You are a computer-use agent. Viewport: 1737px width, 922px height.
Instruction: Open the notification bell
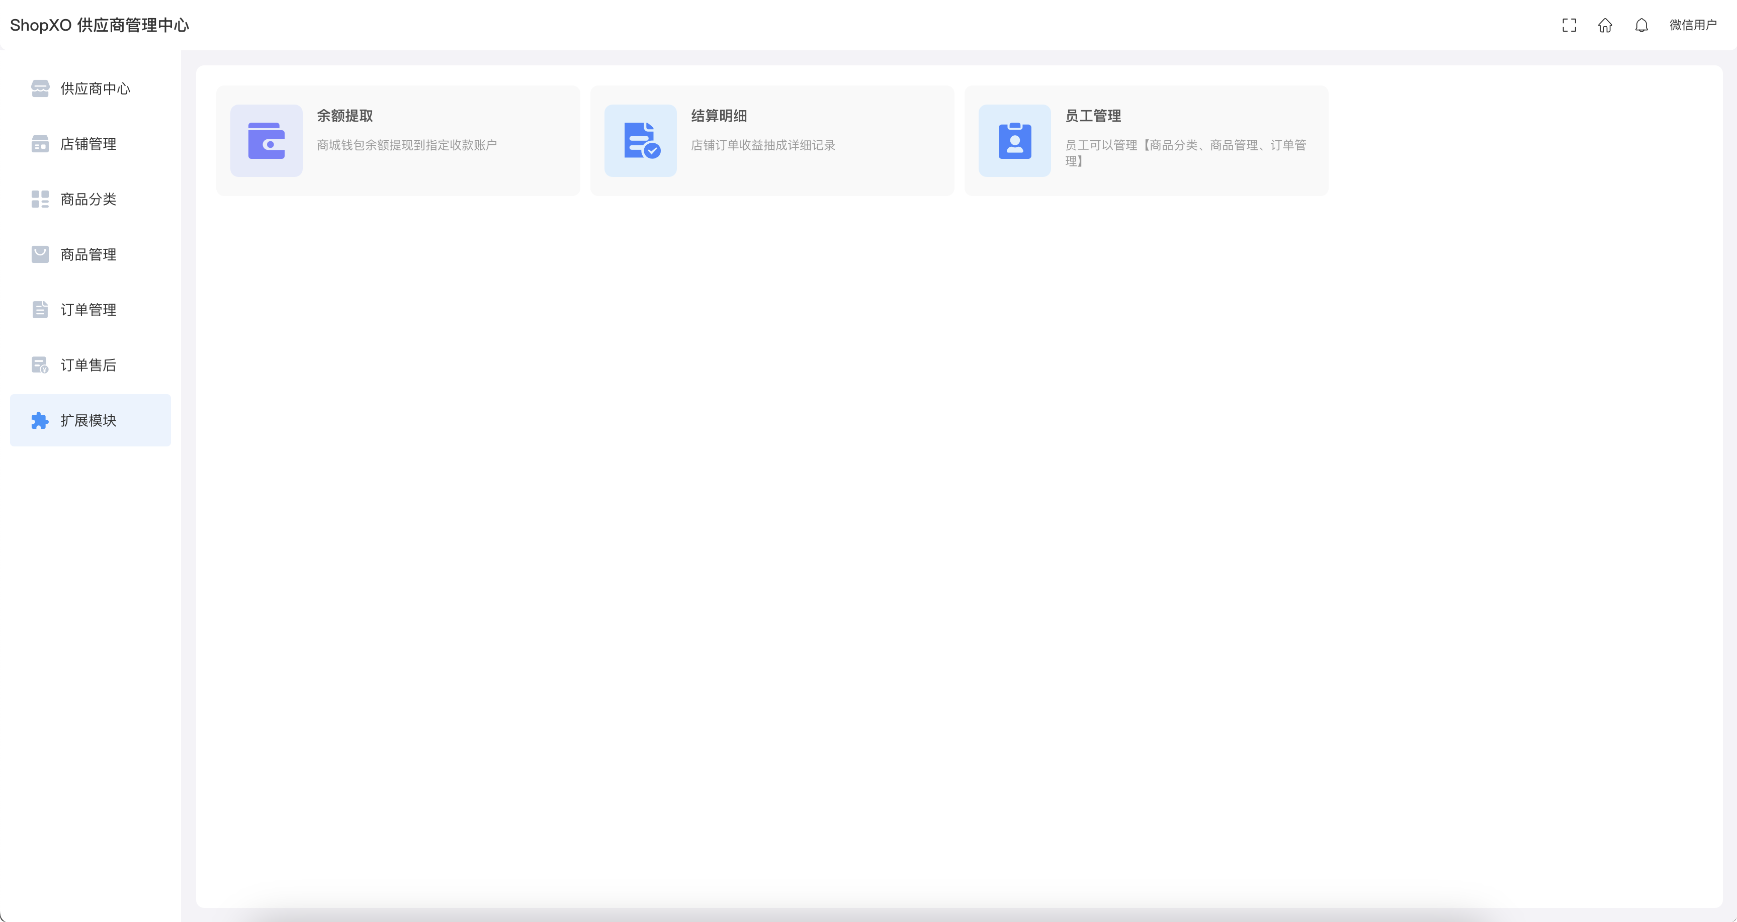[1641, 25]
